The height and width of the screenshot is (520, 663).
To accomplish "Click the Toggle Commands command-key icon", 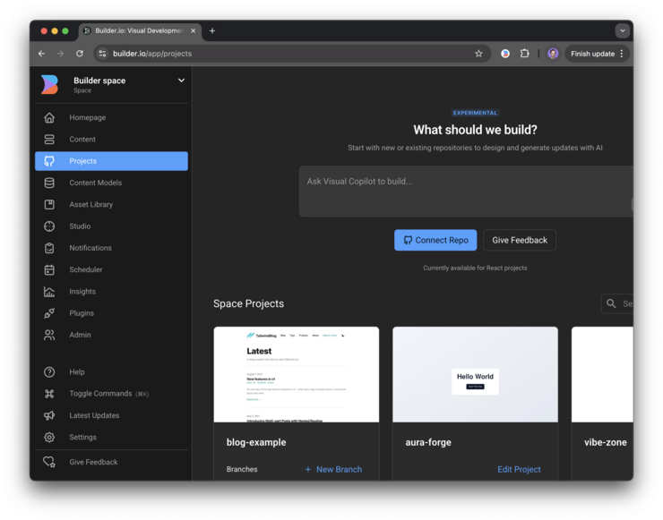I will [49, 394].
